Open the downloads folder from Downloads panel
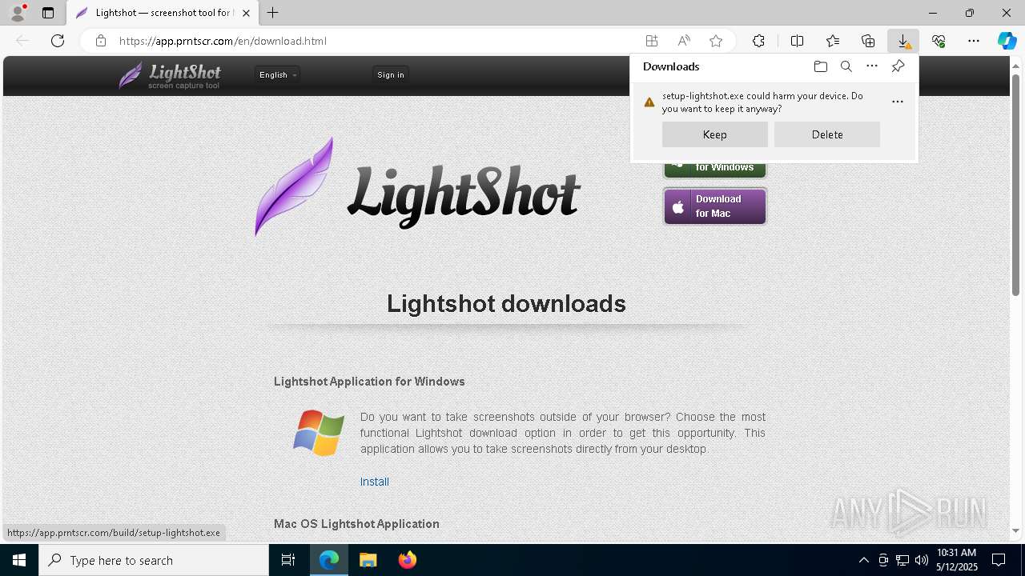 821,66
